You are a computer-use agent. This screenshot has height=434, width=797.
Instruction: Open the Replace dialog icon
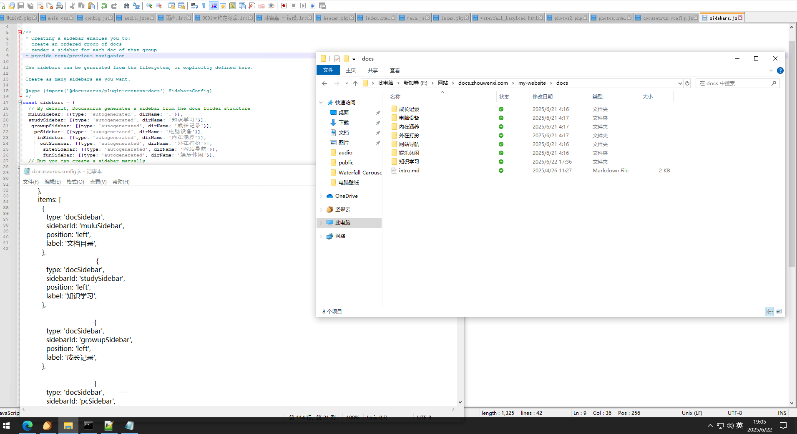coord(136,6)
